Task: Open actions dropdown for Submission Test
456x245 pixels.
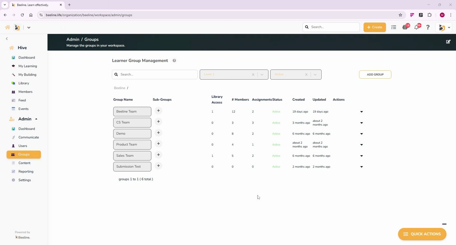Action: pos(361,167)
